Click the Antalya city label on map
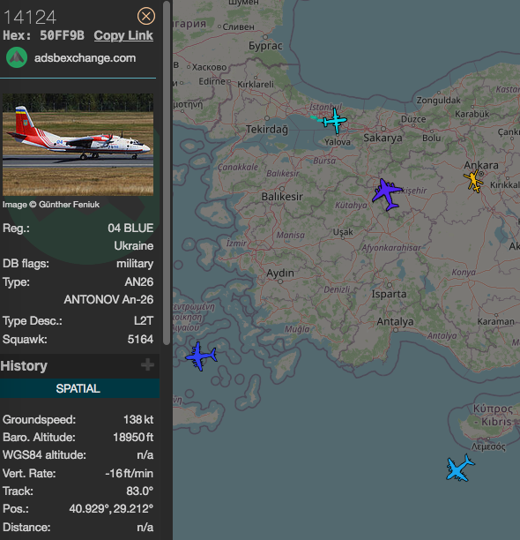520x540 pixels. pos(395,322)
